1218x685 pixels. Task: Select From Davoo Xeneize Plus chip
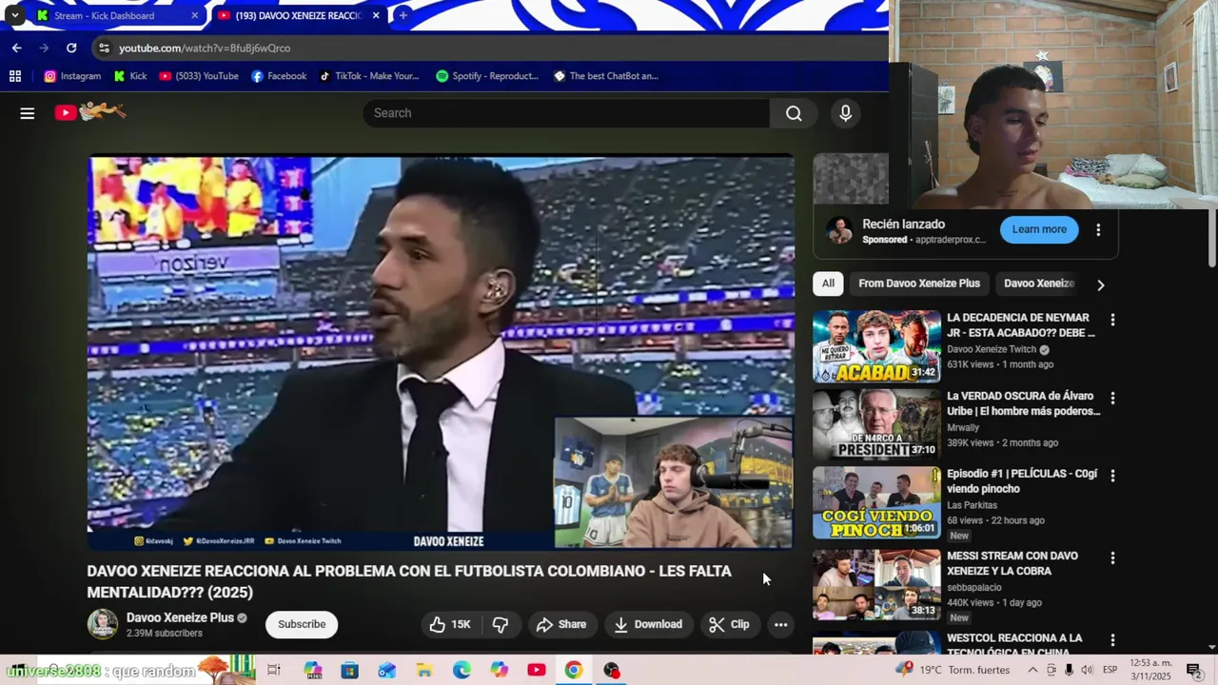tap(919, 284)
